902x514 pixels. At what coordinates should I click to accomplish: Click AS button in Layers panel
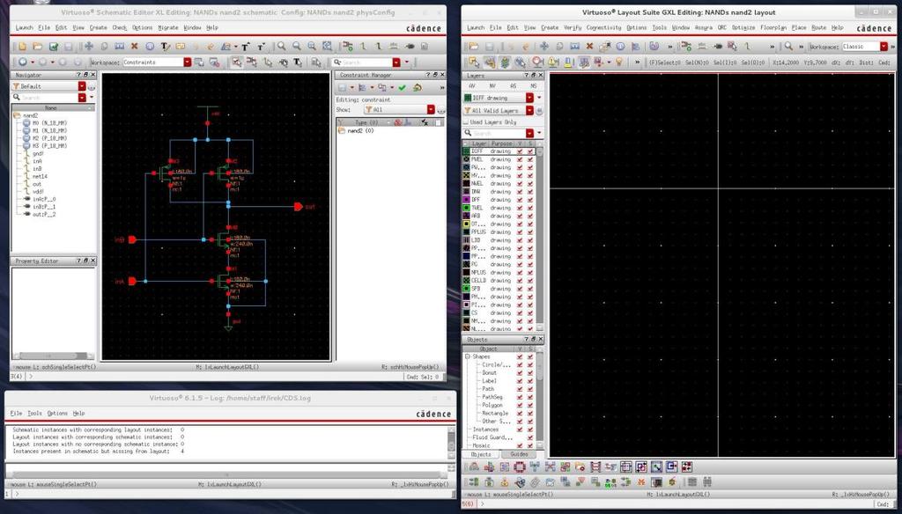tap(514, 85)
